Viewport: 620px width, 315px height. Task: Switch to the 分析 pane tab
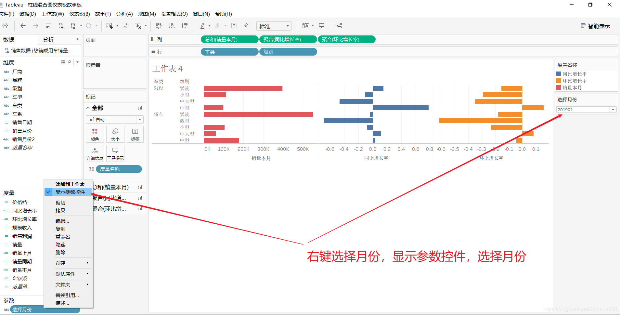(x=48, y=40)
